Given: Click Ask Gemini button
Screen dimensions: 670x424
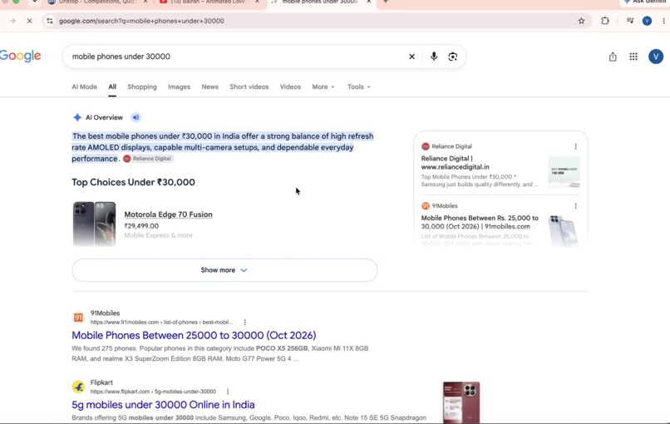Looking at the screenshot, I should pyautogui.click(x=645, y=2).
